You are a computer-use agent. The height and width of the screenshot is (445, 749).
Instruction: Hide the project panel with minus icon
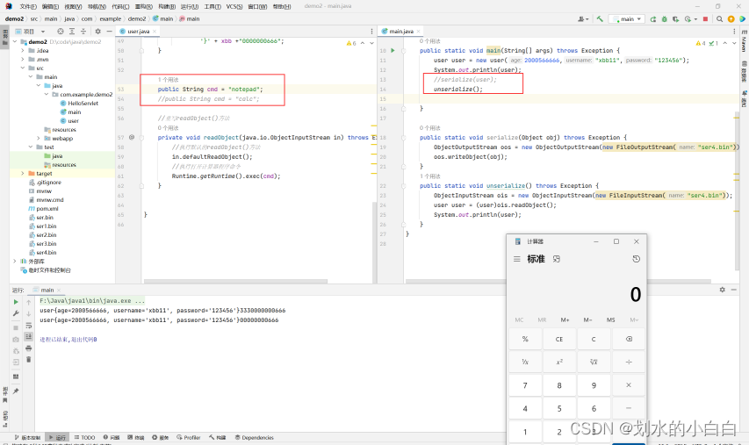(x=110, y=31)
